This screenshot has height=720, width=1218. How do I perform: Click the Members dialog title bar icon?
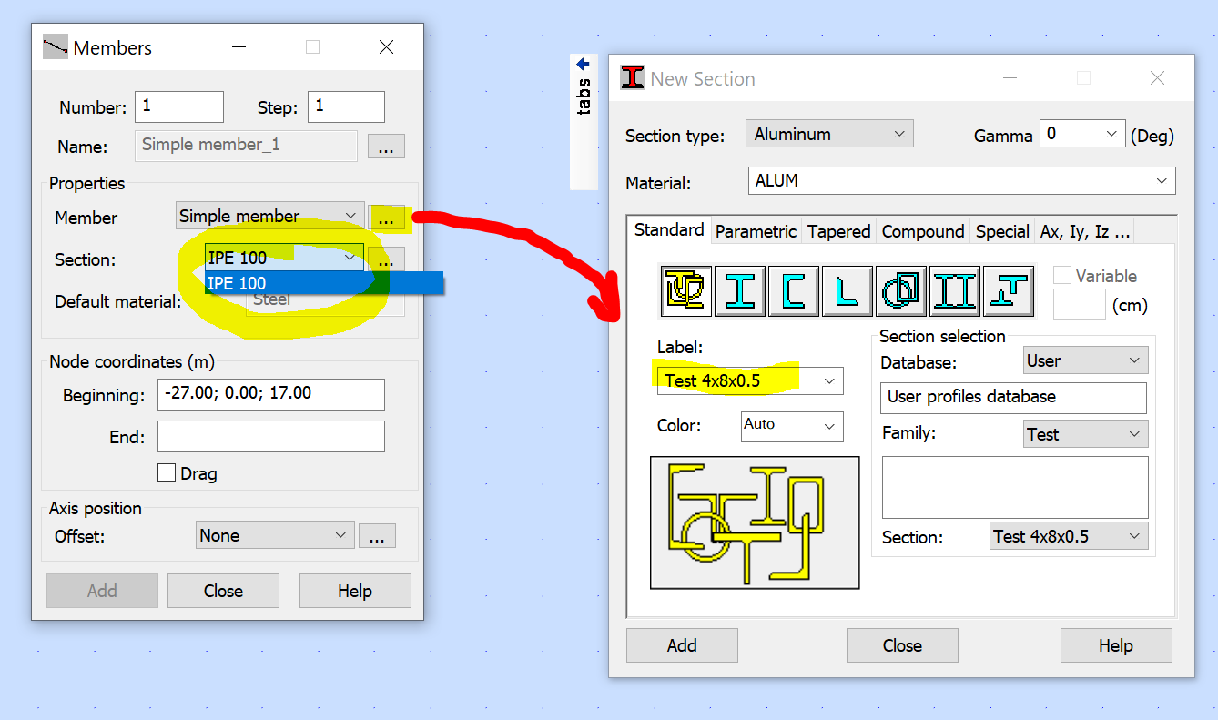[x=54, y=46]
